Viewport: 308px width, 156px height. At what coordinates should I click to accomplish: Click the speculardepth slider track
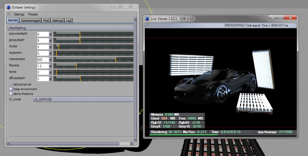94,34
